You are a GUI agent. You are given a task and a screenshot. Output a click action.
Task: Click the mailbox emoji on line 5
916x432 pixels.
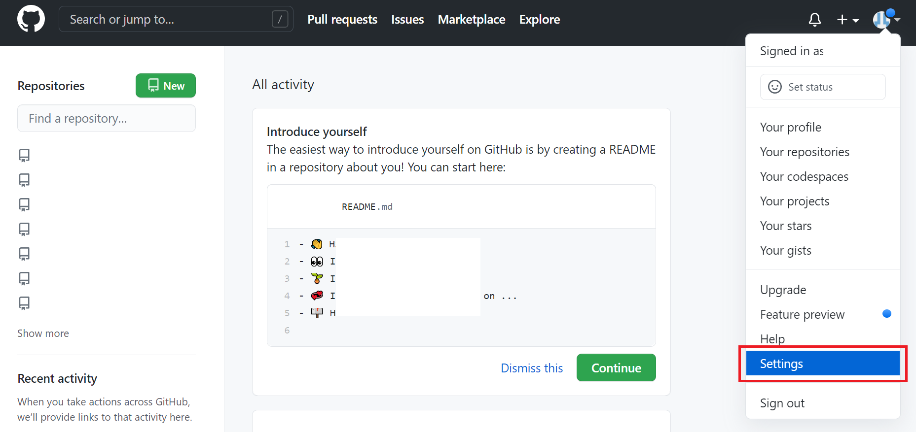coord(317,313)
